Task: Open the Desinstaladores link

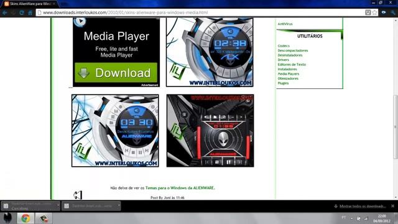Action: pos(290,55)
